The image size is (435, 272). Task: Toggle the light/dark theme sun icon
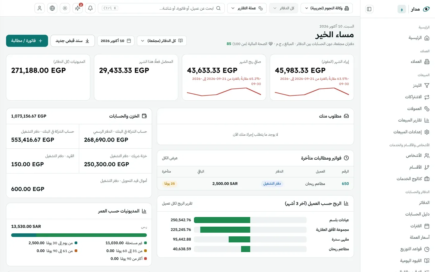tap(65, 8)
